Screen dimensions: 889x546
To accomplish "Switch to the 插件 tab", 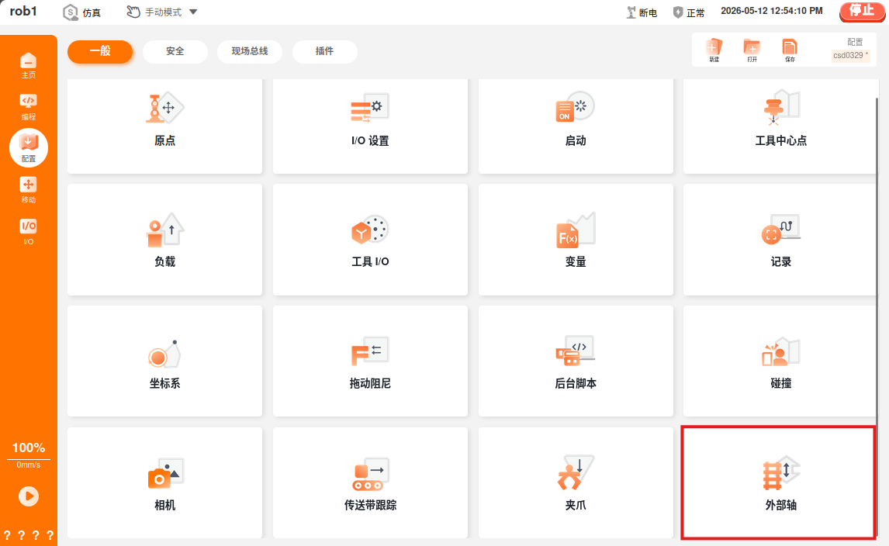I will 324,51.
